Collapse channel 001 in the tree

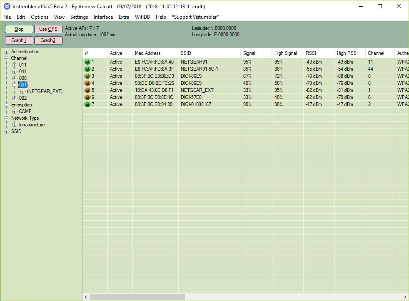click(15, 85)
